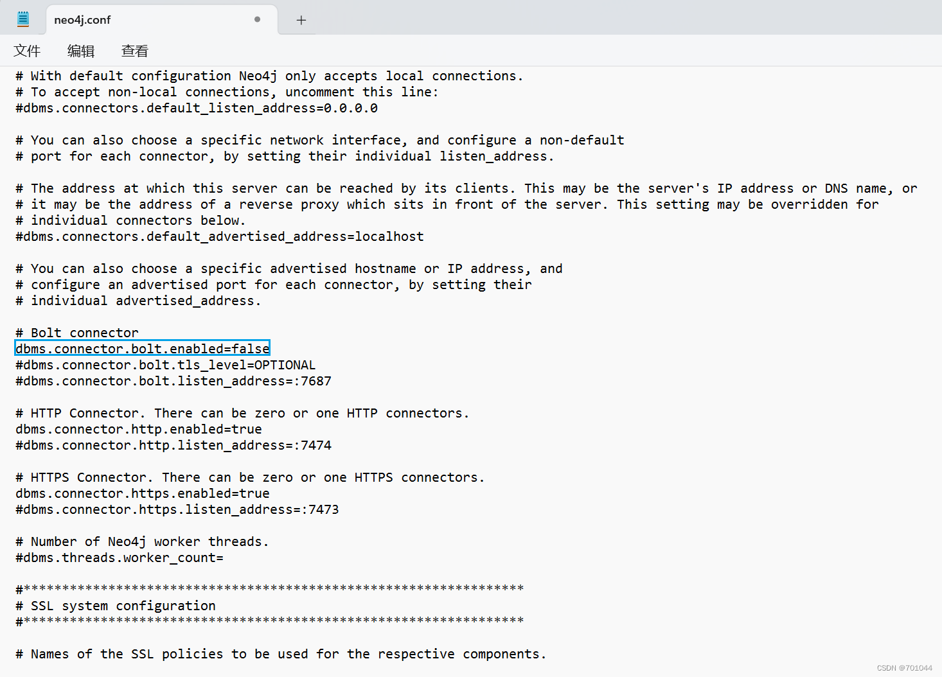Click the #dbms.connector.http.listen_address=:7474 line

click(x=173, y=445)
